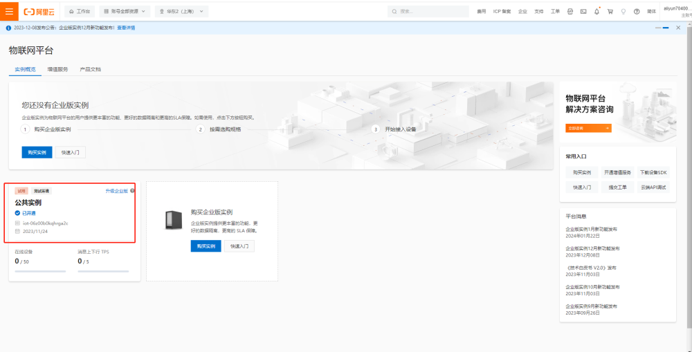This screenshot has width=692, height=352.
Task: Click the server icon in purchase card
Action: [174, 220]
